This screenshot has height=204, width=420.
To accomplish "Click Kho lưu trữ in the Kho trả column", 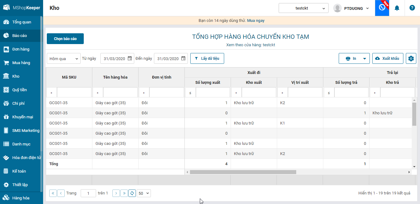I will (x=382, y=113).
